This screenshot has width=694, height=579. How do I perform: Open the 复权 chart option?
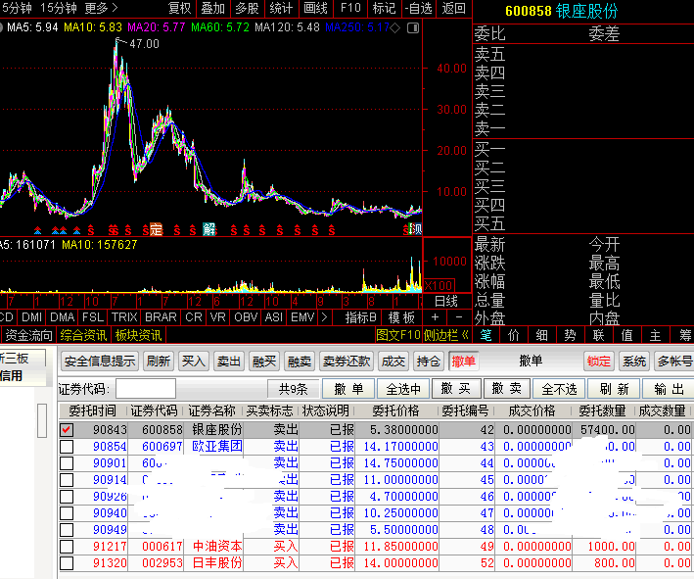pos(180,8)
